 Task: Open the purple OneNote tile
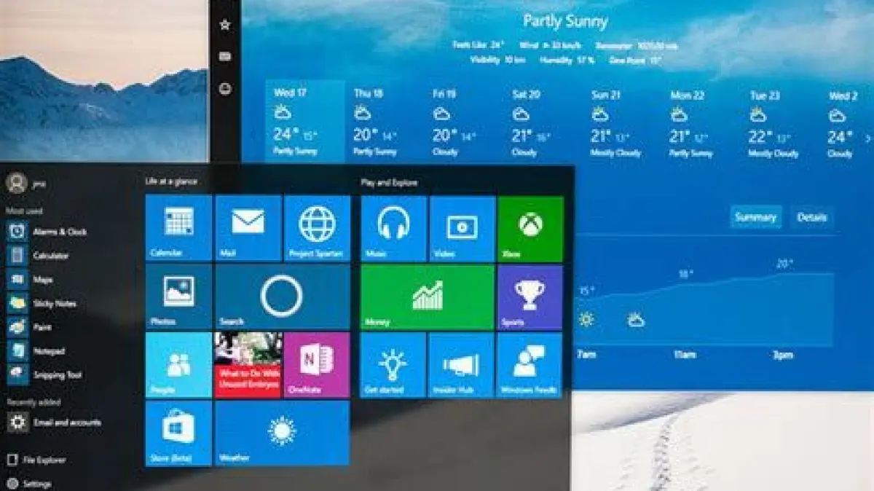tap(316, 364)
